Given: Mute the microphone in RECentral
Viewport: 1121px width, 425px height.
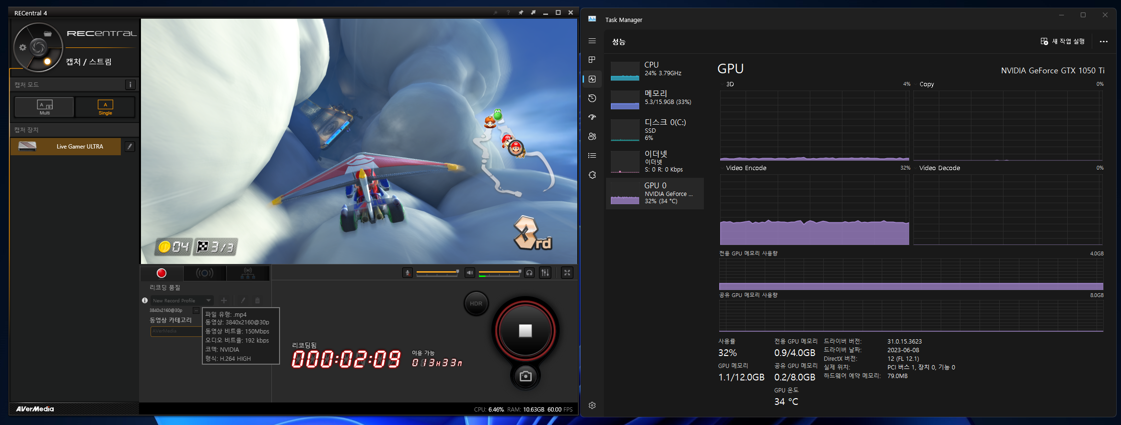Looking at the screenshot, I should [x=408, y=273].
